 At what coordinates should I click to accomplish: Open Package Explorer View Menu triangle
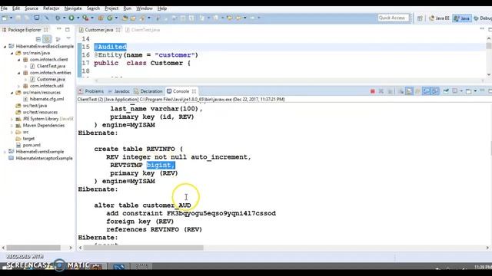coord(68,39)
